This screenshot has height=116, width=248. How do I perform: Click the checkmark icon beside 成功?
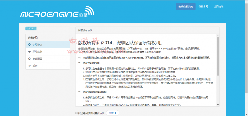29,66
